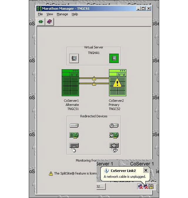188x198 pixels.
Task: Select CoServer2 unknown-state mouse icon
Action: point(115,150)
